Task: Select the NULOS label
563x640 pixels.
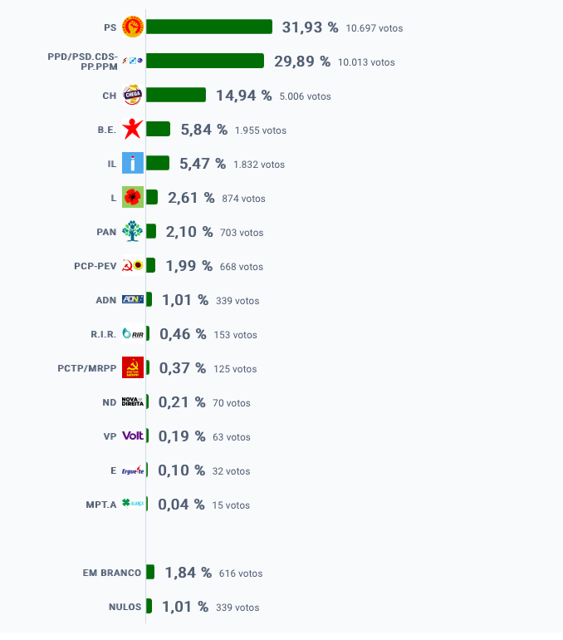Action: pyautogui.click(x=125, y=608)
